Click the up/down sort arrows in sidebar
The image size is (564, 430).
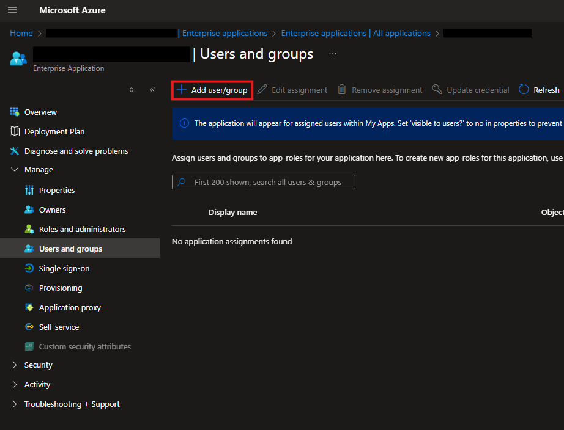(132, 90)
